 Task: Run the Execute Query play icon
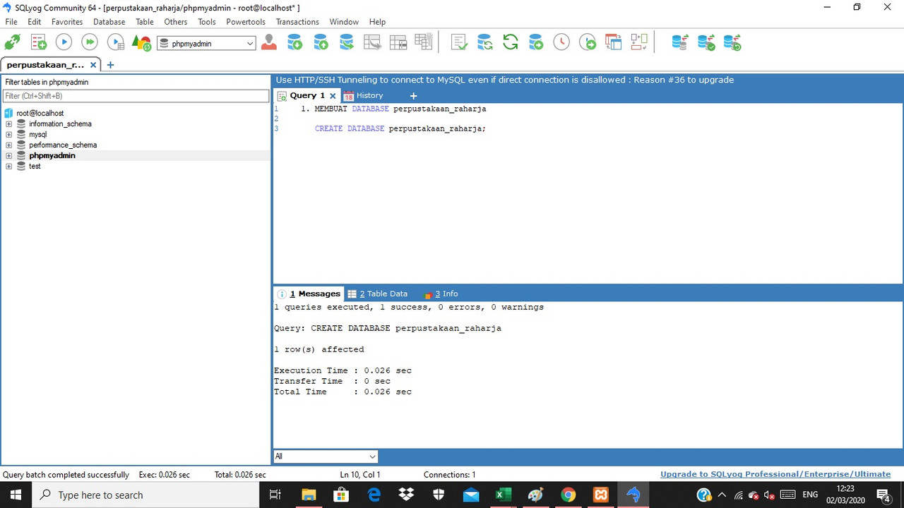pyautogui.click(x=64, y=42)
